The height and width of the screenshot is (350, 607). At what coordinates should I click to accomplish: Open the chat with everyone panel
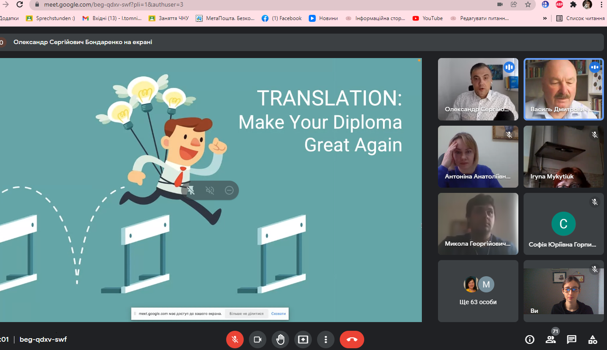(572, 340)
